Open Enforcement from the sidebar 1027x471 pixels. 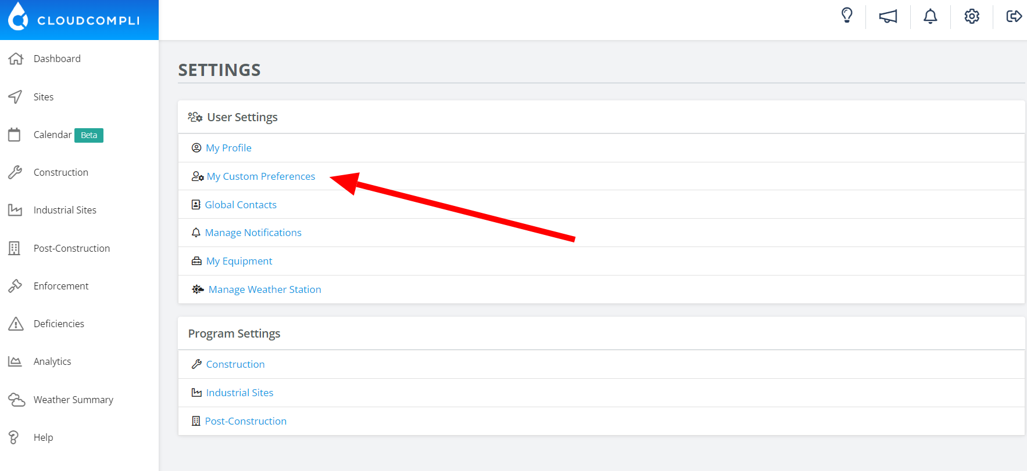(61, 286)
